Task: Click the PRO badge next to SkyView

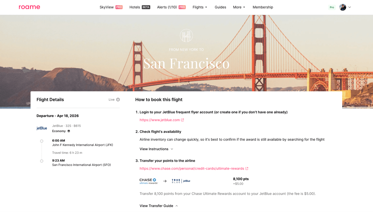Action: coord(119,7)
